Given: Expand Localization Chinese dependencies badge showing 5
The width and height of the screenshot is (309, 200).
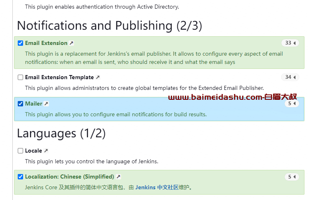Looking at the screenshot, I should (x=292, y=177).
